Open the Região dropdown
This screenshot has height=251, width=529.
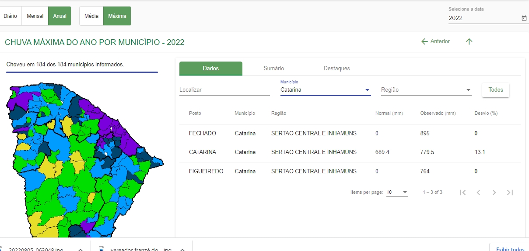[x=426, y=90]
